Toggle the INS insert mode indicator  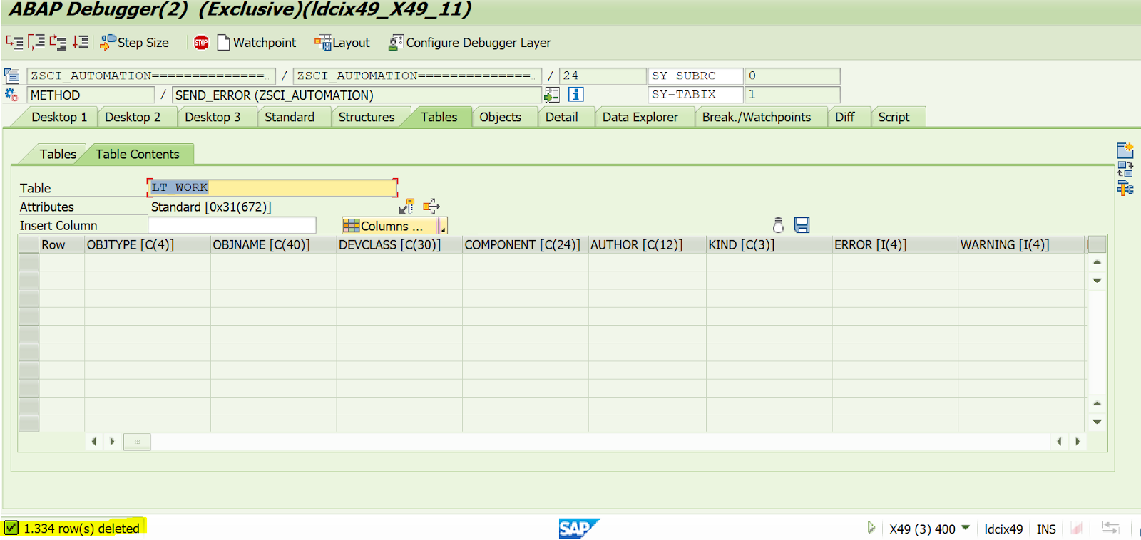click(1046, 529)
